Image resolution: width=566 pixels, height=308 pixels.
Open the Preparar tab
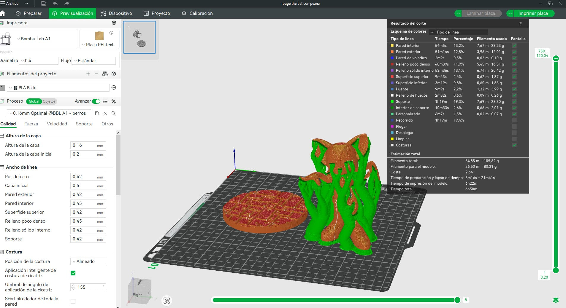click(29, 13)
